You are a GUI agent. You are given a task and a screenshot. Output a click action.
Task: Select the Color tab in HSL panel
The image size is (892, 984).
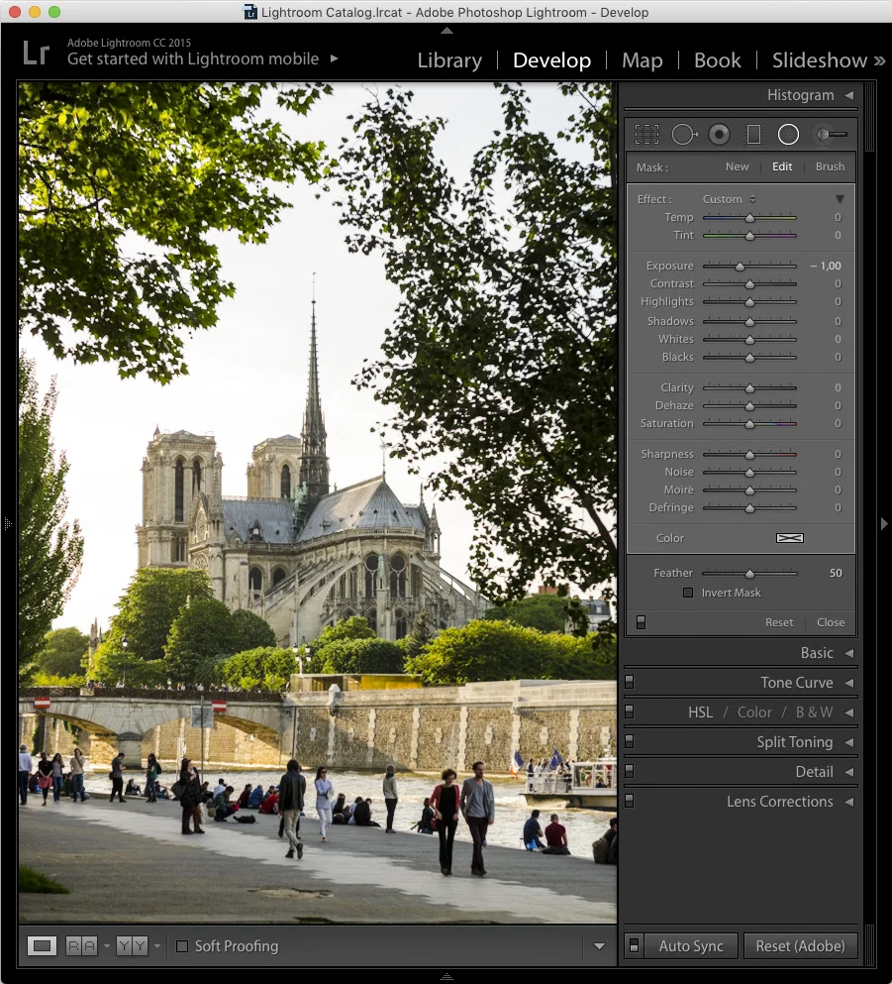pyautogui.click(x=754, y=712)
